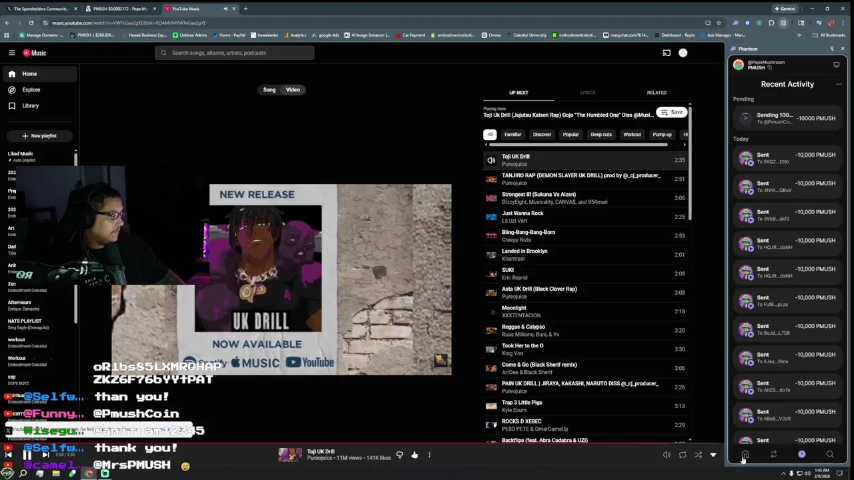Screen dimensions: 854x480
Task: Toggle pin on Phantom side panel
Action: [x=831, y=49]
